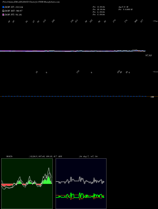Screen dimensions: 158x209
Task: Click the magenta DOW PT legend swatch
Action: [x=3, y=15]
